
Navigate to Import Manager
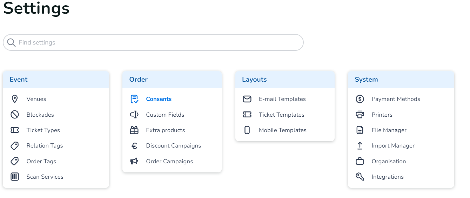(393, 146)
